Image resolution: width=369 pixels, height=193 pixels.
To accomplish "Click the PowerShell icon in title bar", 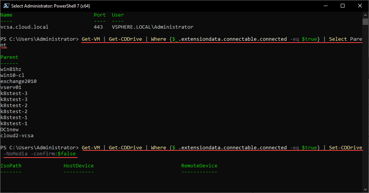I will point(5,6).
